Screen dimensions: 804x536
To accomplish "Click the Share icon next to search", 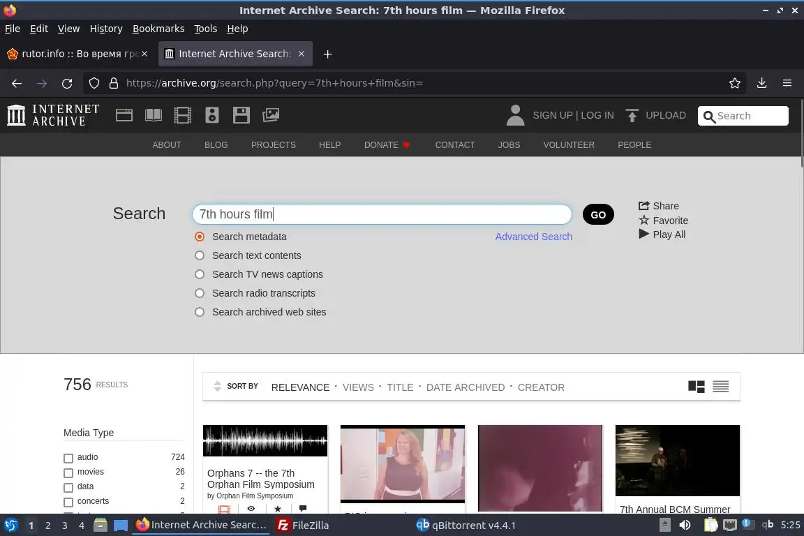I will pos(644,206).
